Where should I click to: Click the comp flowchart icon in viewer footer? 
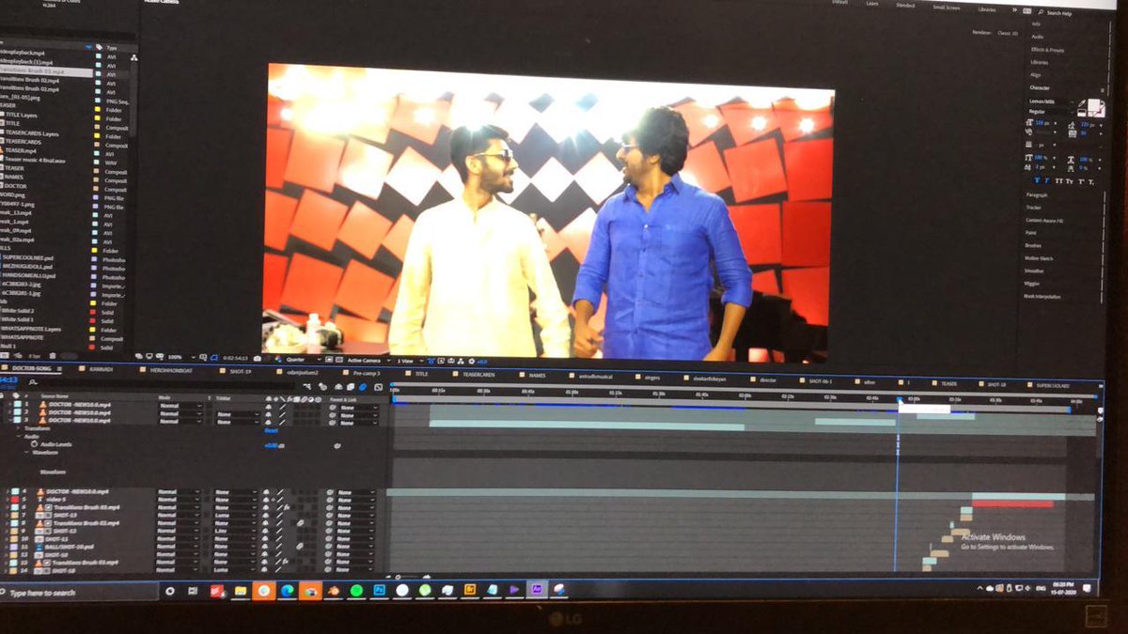click(x=461, y=361)
